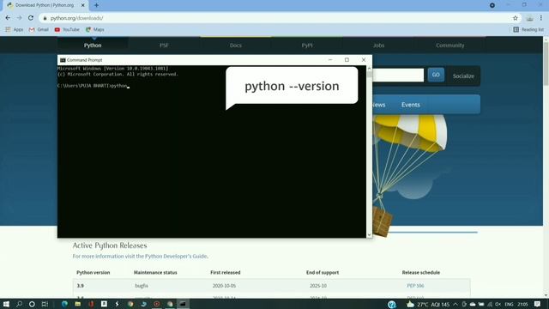Screen dimensions: 549x309
Task: Open a new browser tab
Action: point(96,5)
